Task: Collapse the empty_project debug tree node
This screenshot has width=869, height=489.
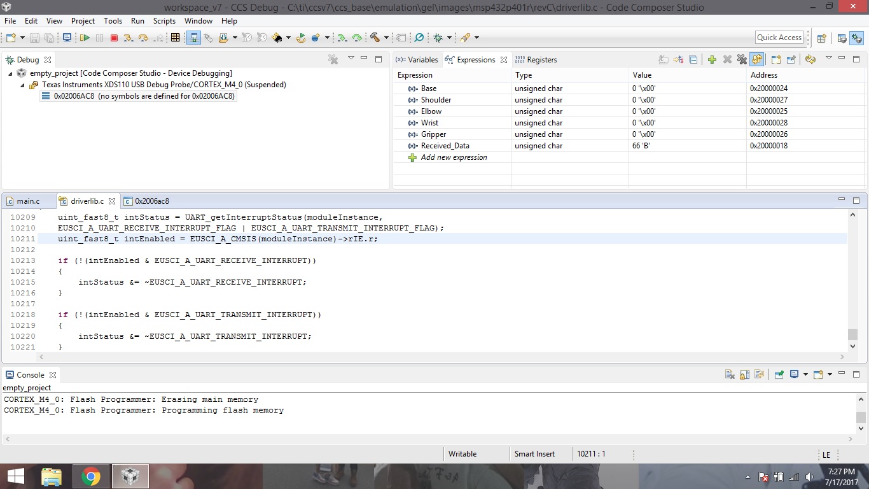Action: pyautogui.click(x=10, y=73)
